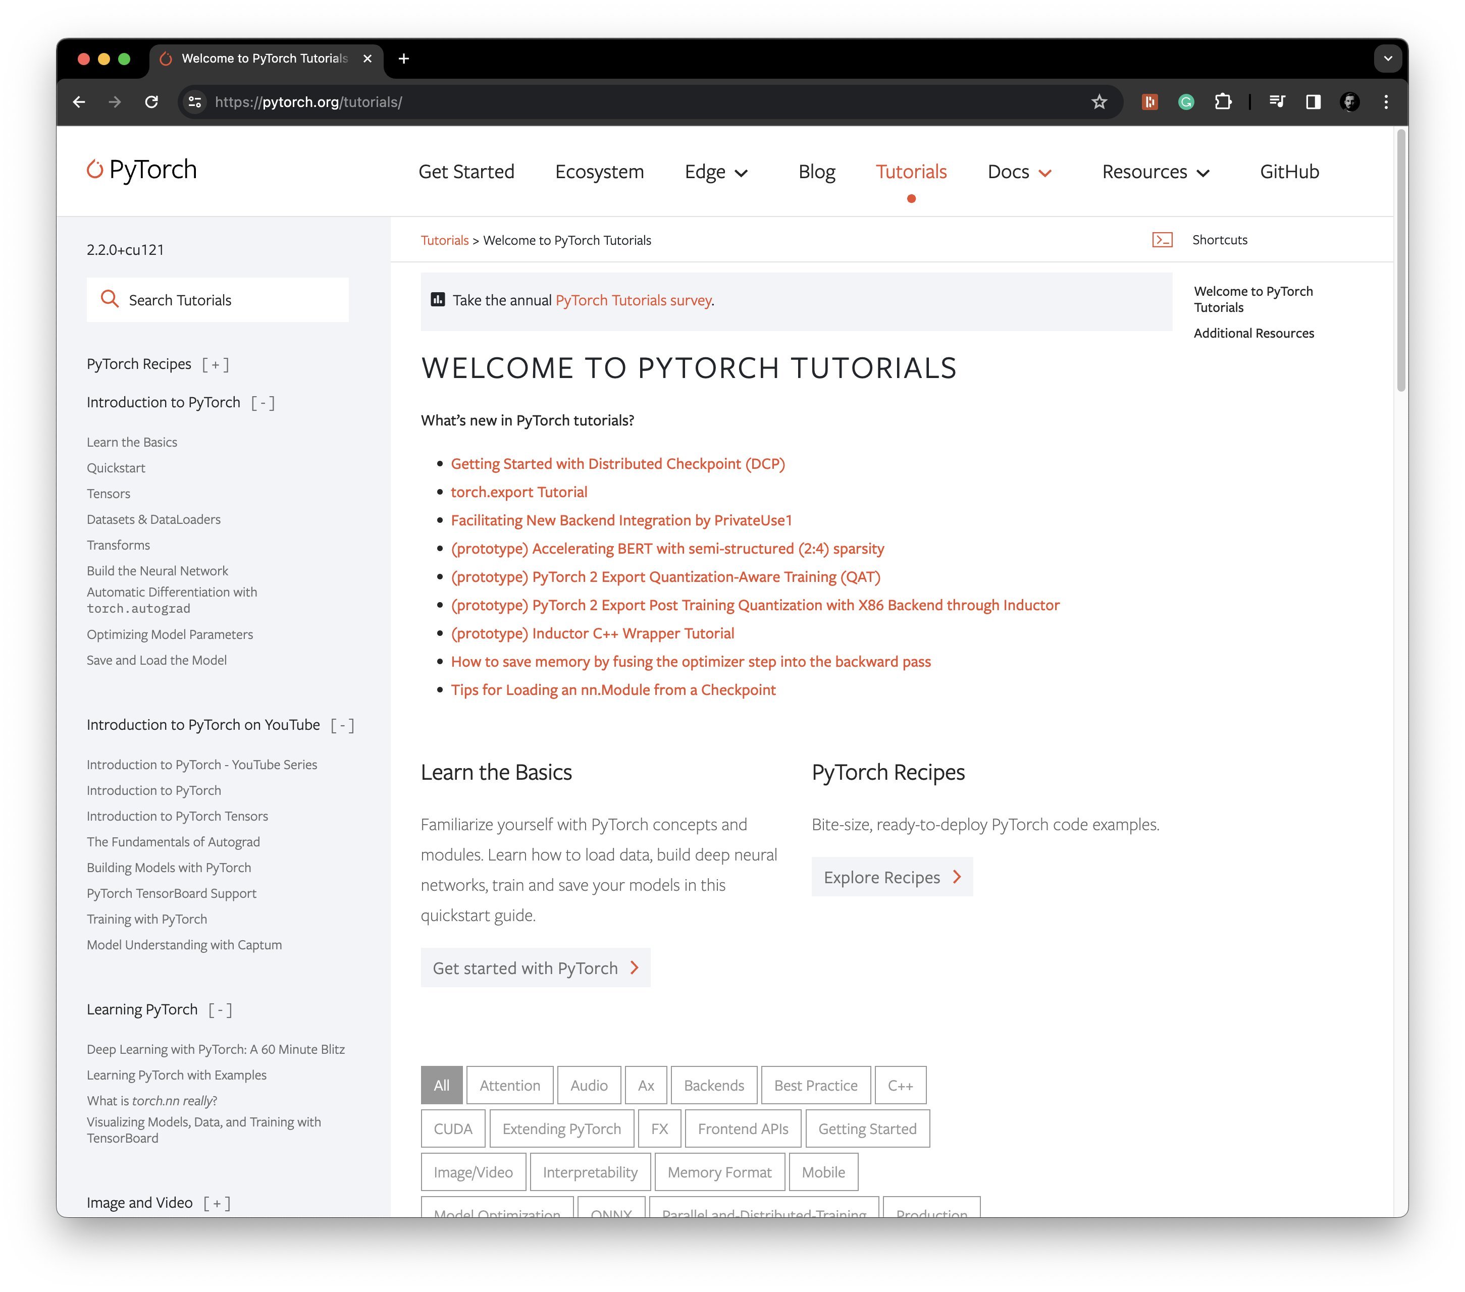Reload the page with the refresh icon

click(152, 102)
